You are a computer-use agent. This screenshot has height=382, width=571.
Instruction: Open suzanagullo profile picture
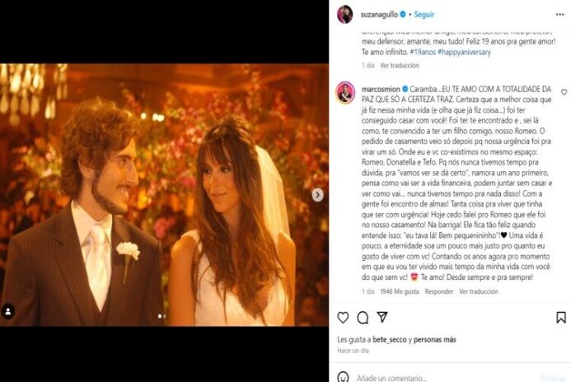[345, 15]
